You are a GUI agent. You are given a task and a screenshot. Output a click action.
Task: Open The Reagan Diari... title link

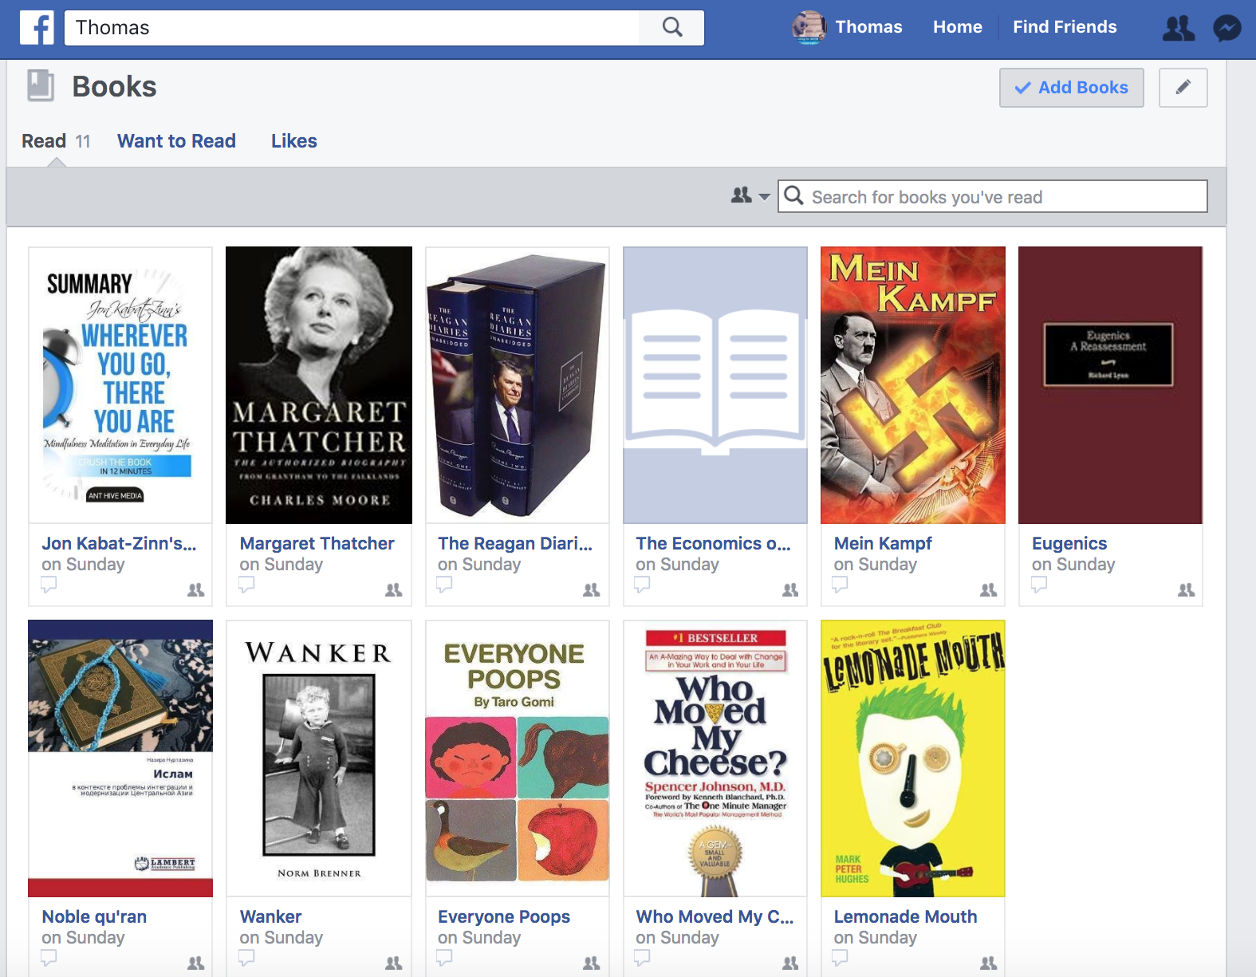click(x=515, y=543)
